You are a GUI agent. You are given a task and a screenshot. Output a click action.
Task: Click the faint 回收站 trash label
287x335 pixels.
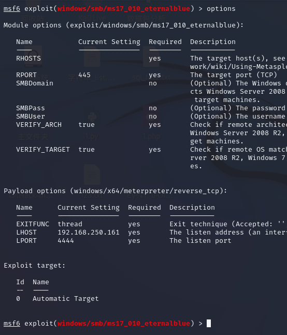(x=33, y=18)
